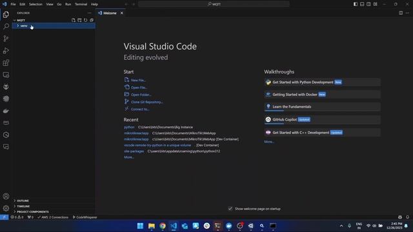
Task: Toggle secondary side bar layout icon
Action: [368, 5]
